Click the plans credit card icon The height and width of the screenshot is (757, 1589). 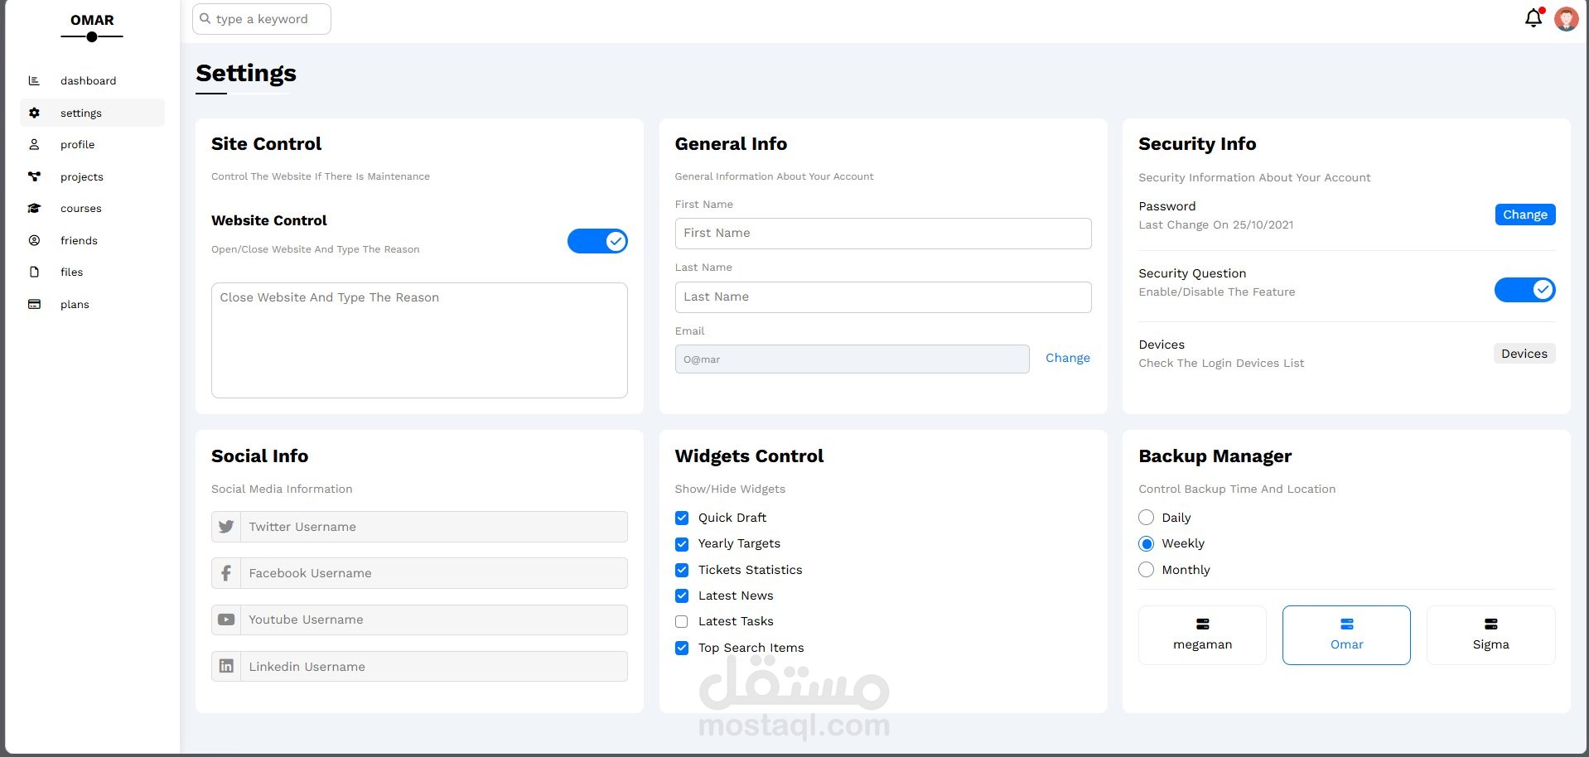coord(34,304)
